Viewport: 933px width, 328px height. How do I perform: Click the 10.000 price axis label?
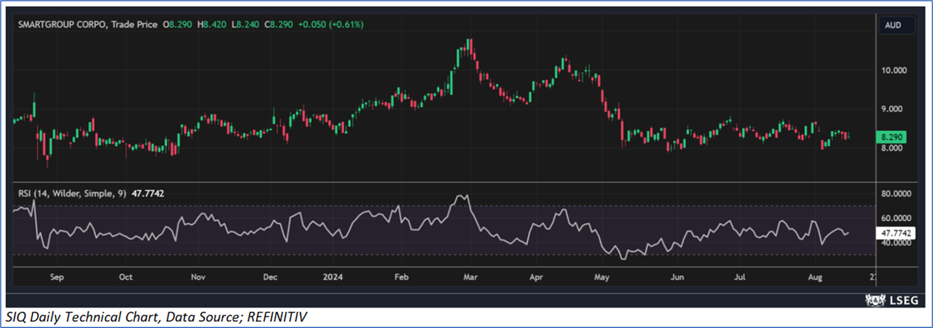pyautogui.click(x=894, y=70)
